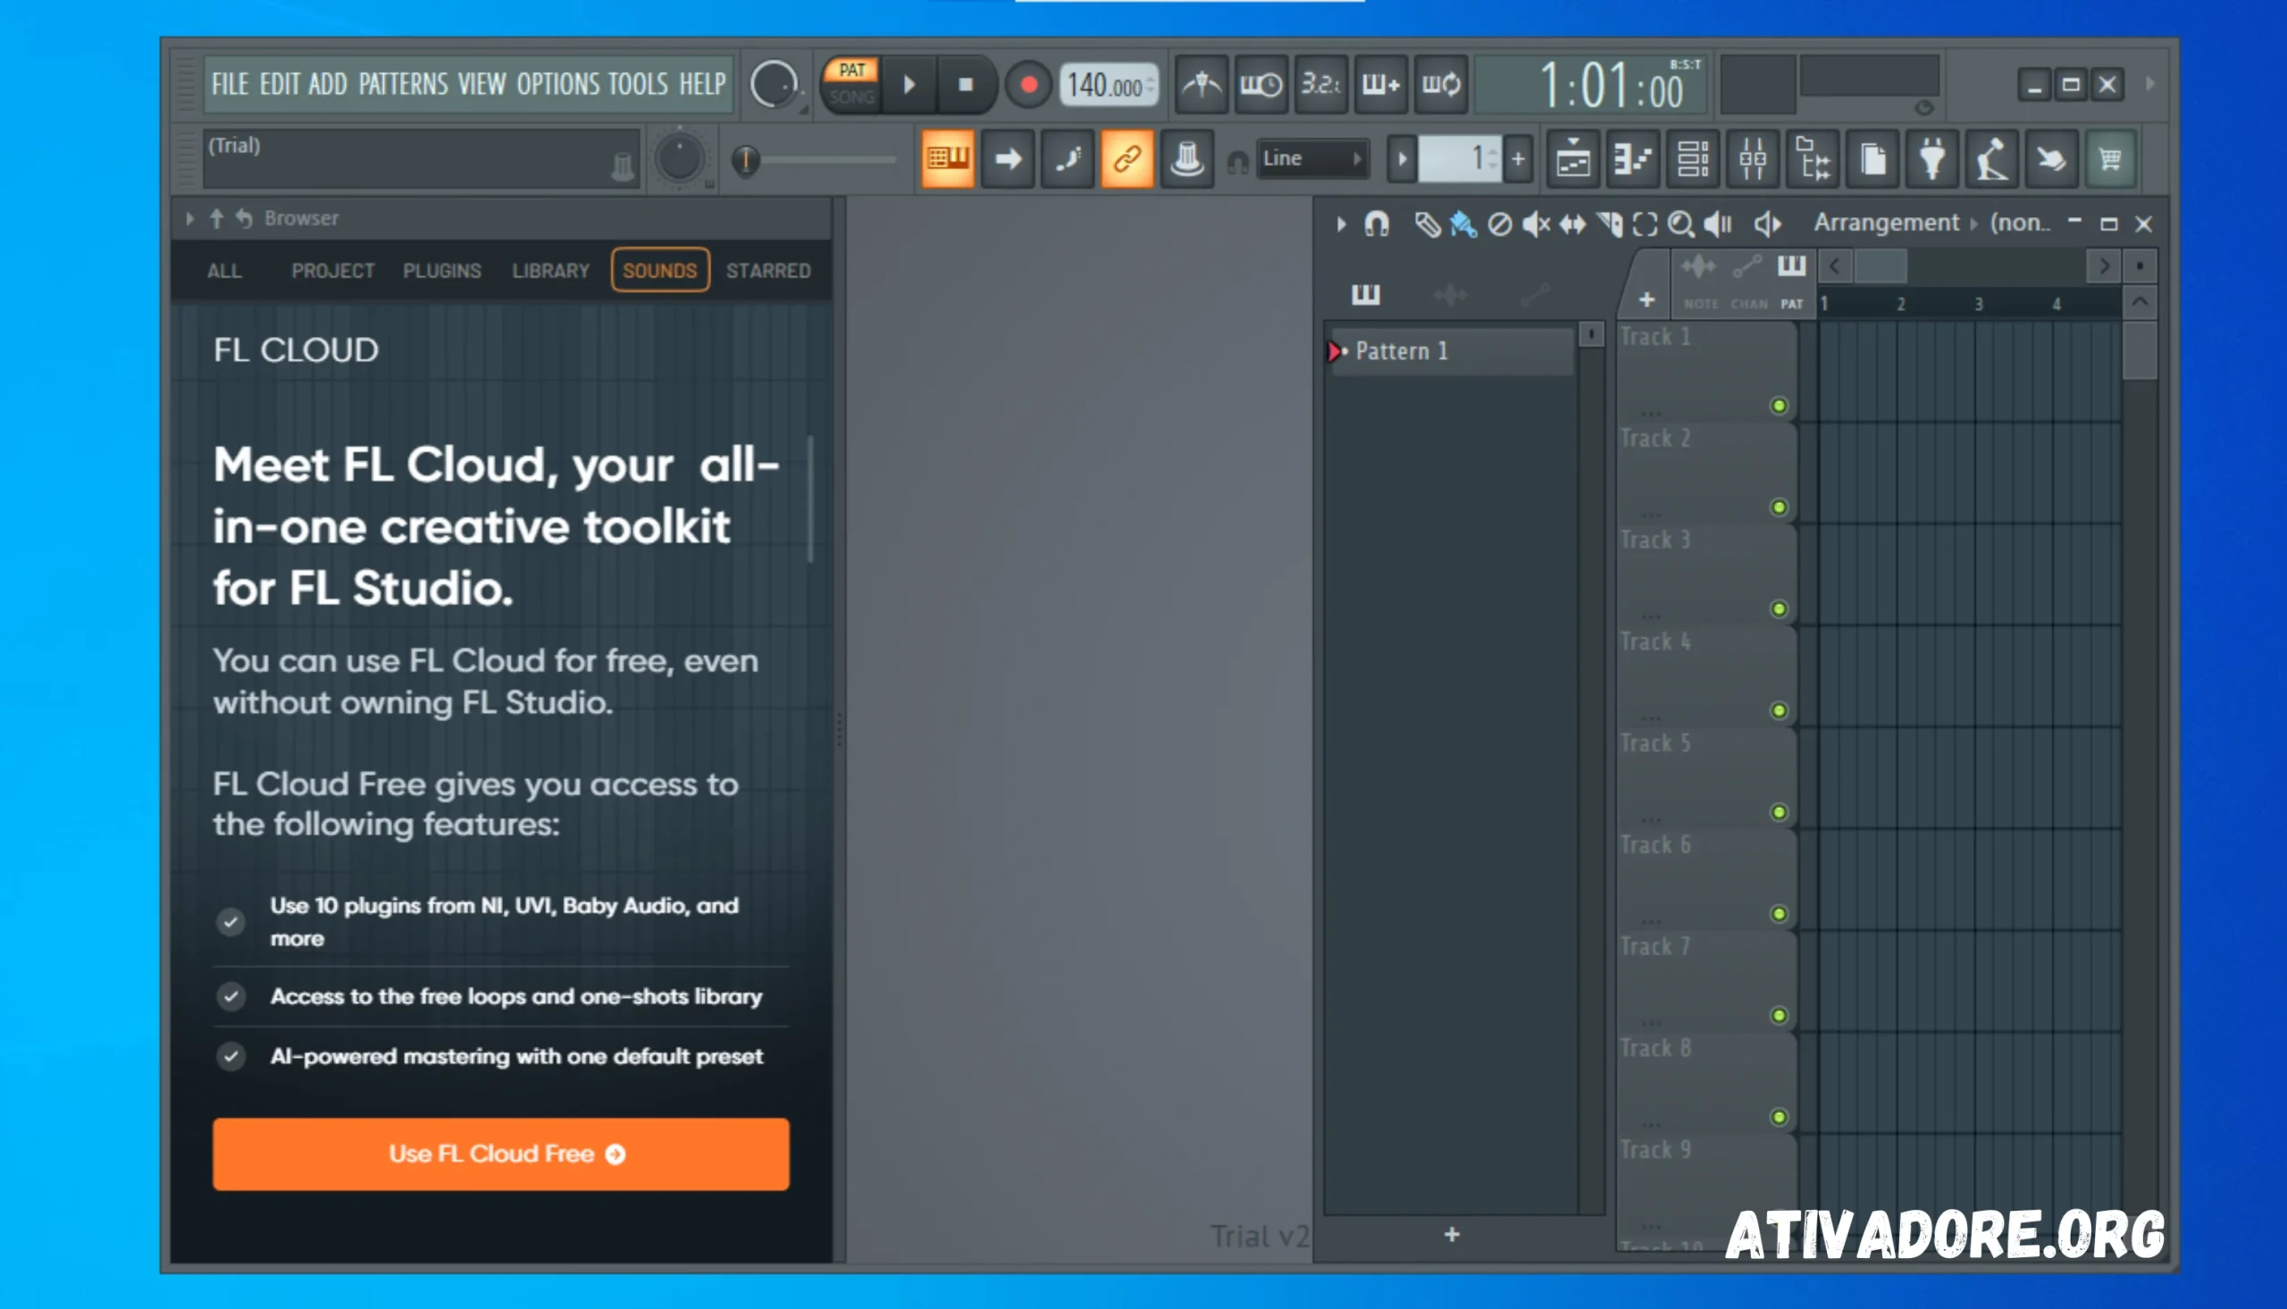
Task: Toggle the orange multilink to controllers icon
Action: click(1127, 159)
